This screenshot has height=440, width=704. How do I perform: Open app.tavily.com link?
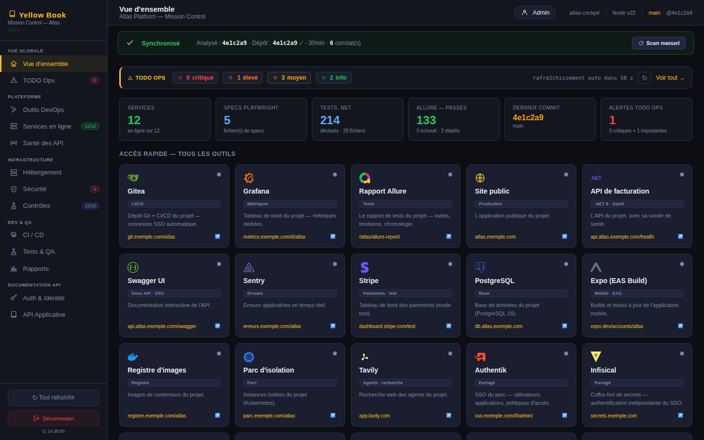(x=374, y=416)
